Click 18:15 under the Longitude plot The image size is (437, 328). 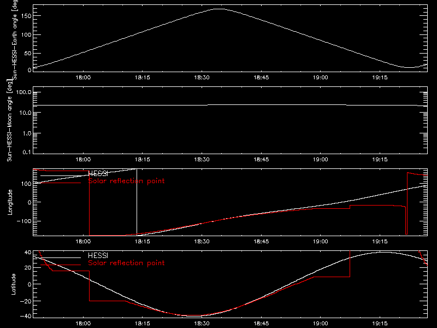[143, 241]
